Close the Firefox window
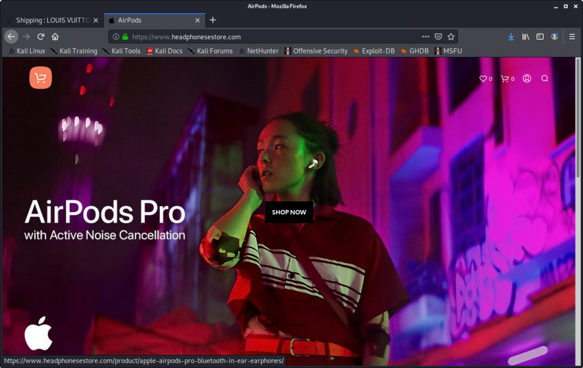The width and height of the screenshot is (583, 368). point(576,6)
